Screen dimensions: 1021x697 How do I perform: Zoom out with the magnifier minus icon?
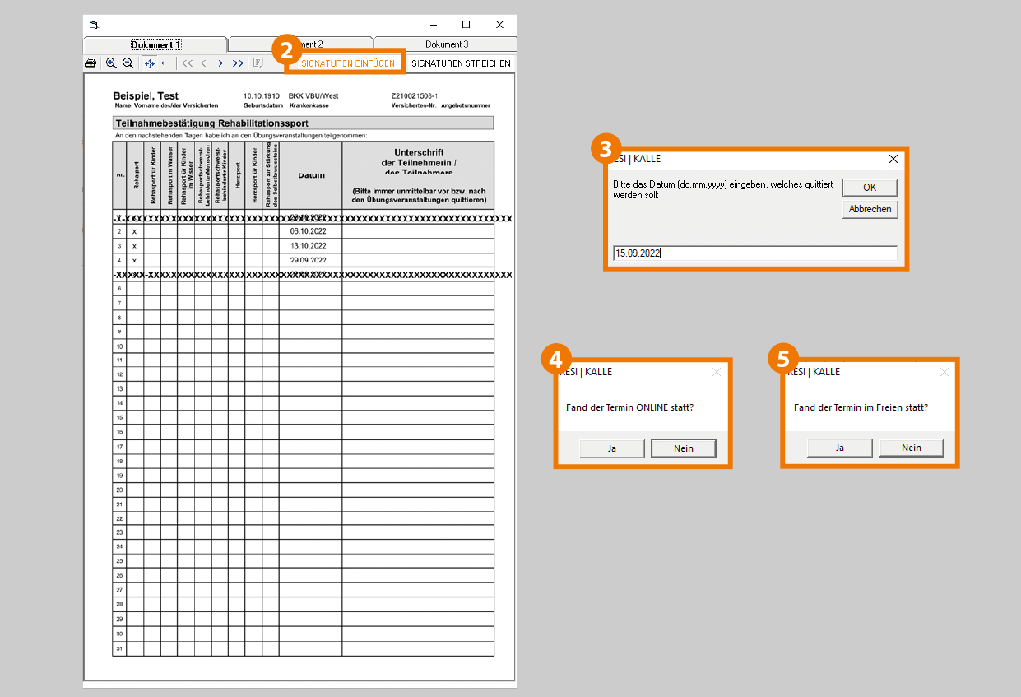click(128, 63)
